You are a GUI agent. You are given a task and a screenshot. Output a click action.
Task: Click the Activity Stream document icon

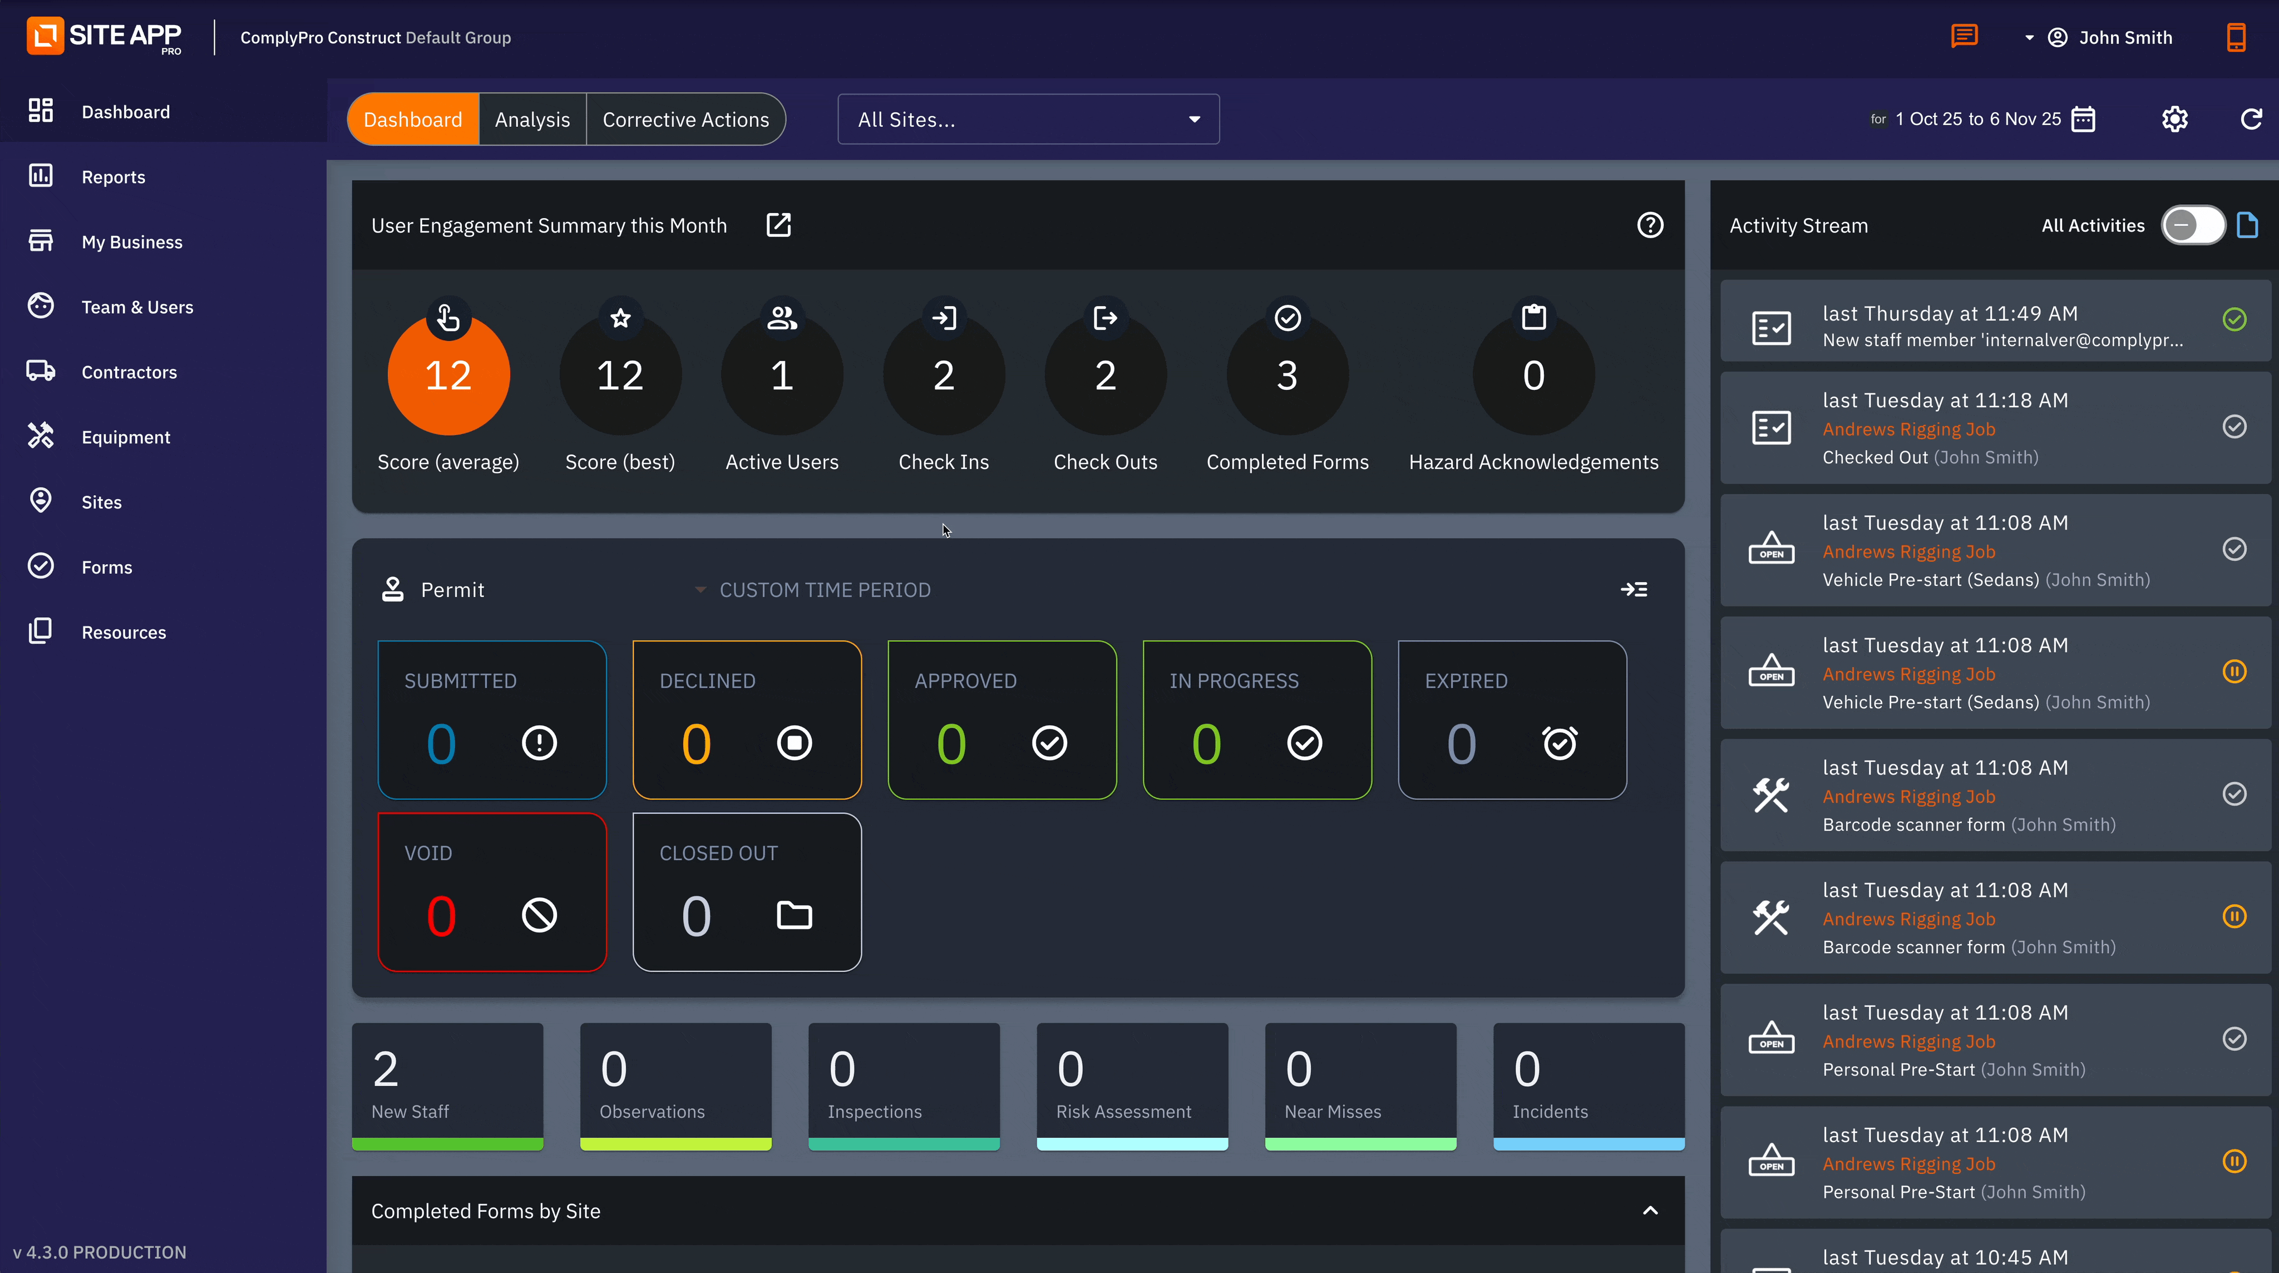click(2247, 225)
